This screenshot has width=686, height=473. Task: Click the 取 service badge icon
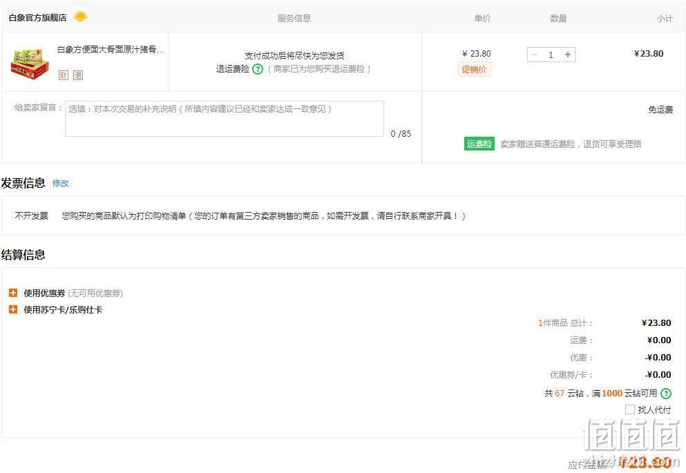[64, 75]
